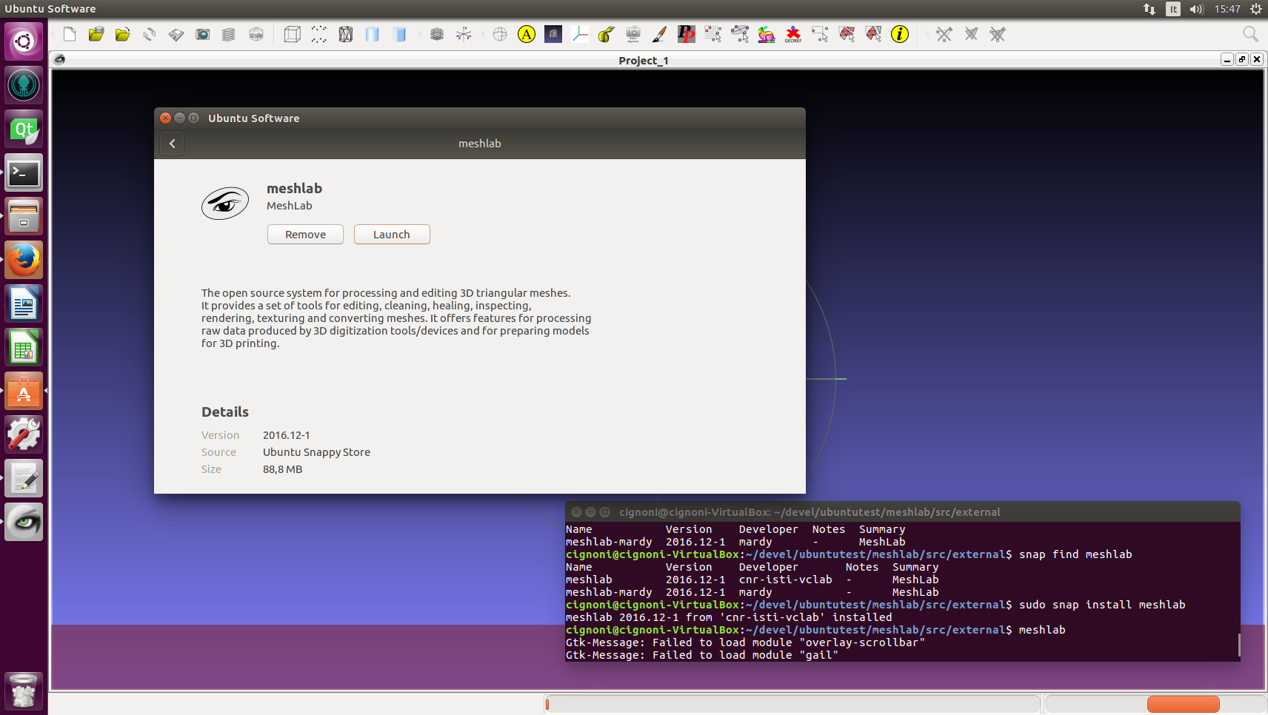Open the Trash in the dock
This screenshot has height=715, width=1268.
pos(24,690)
